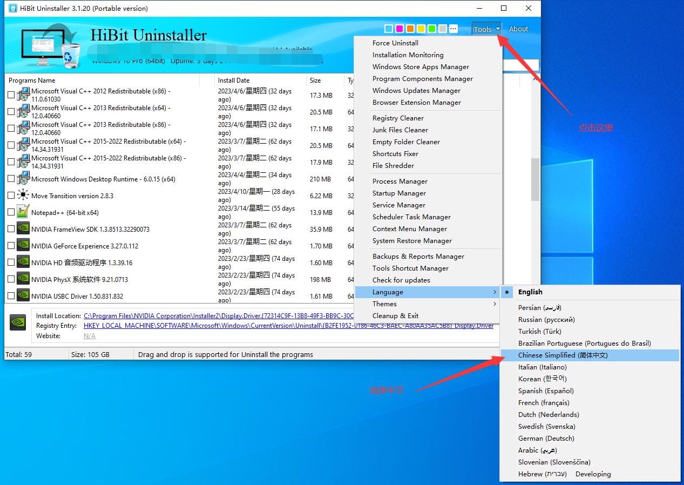This screenshot has height=485, width=684.
Task: Open the About page
Action: pos(518,29)
